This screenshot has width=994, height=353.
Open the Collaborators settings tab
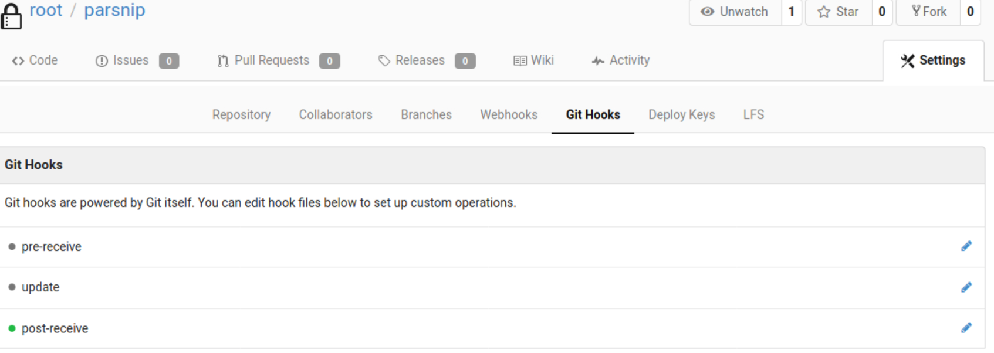point(336,115)
